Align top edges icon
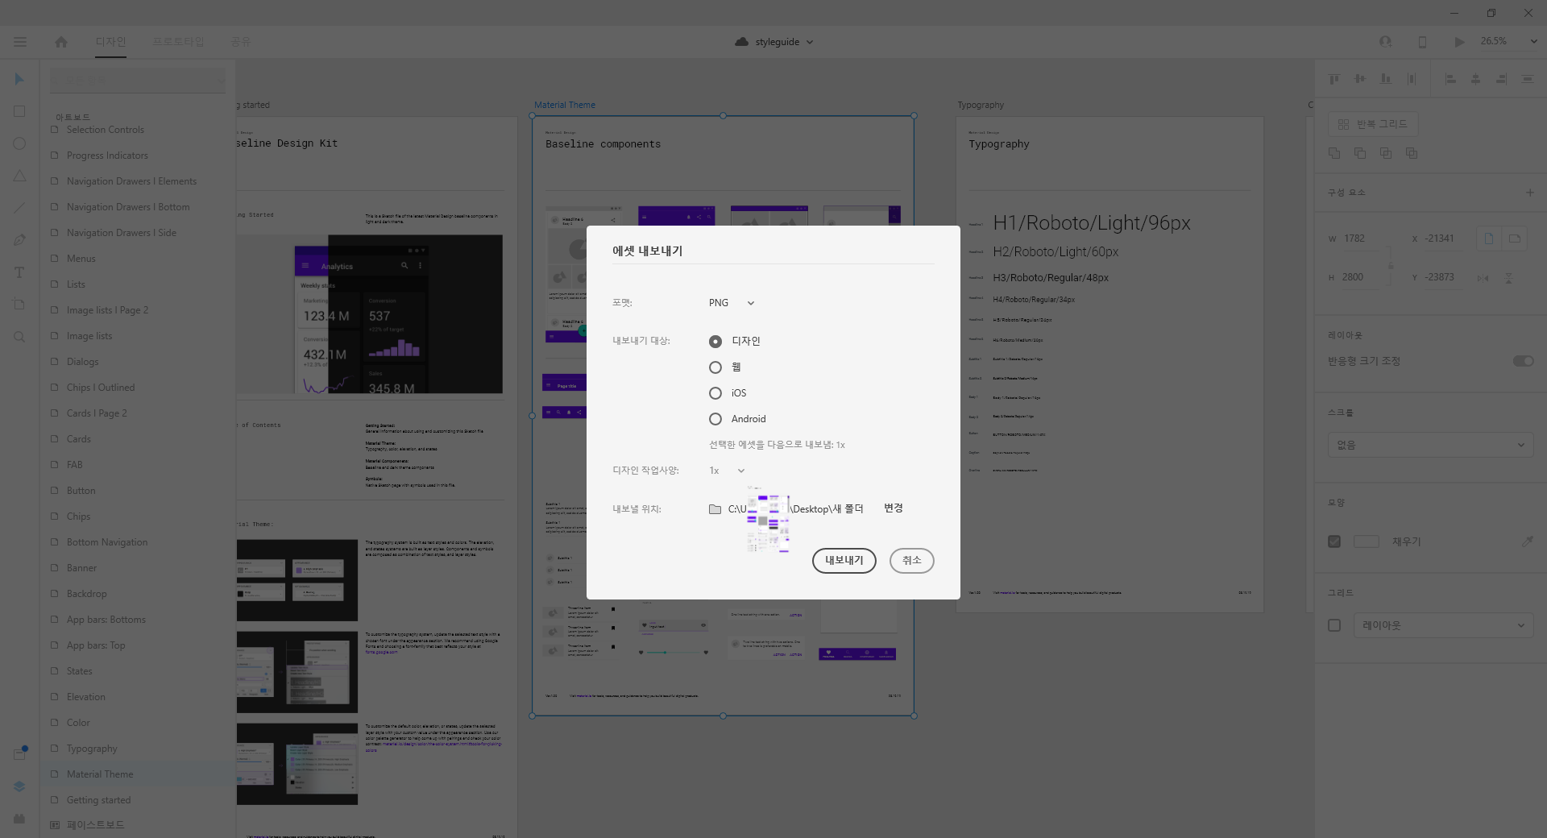Viewport: 1547px width, 838px height. tap(1334, 79)
